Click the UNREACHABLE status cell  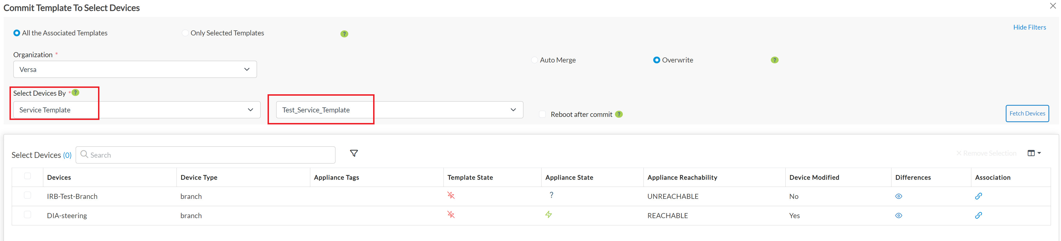click(x=673, y=197)
